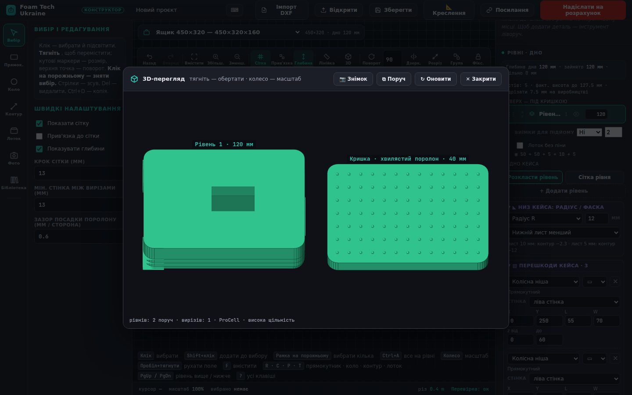Screen dimensions: 632x395
Task: Click the Збільш. zoom-in icon
Action: (215, 59)
